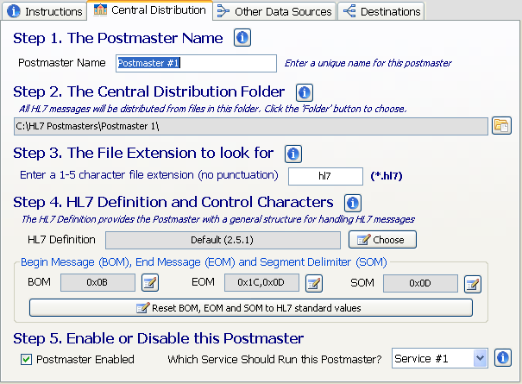This screenshot has height=384, width=522.
Task: Click the edit icon next to BOM value
Action: [150, 282]
